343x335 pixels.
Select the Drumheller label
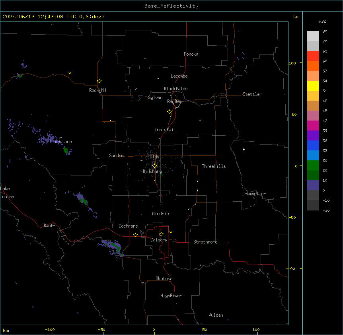[x=254, y=194]
